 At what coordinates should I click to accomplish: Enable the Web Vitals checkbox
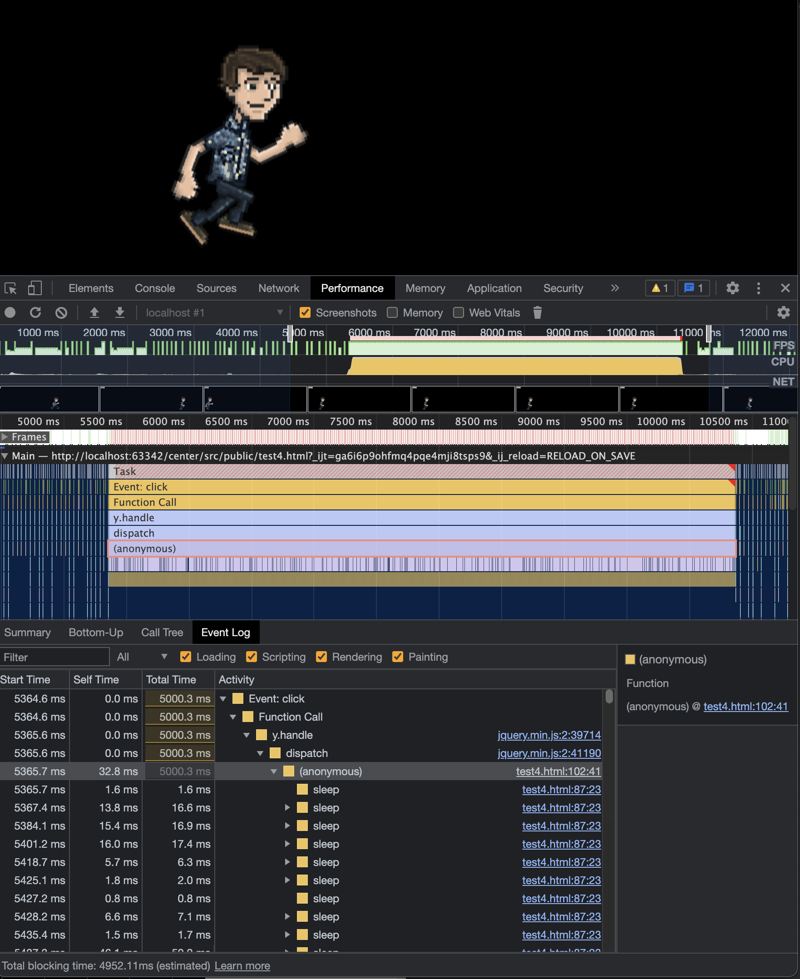coord(458,312)
